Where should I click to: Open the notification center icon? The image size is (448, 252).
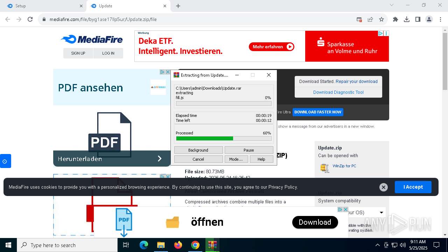click(436, 245)
